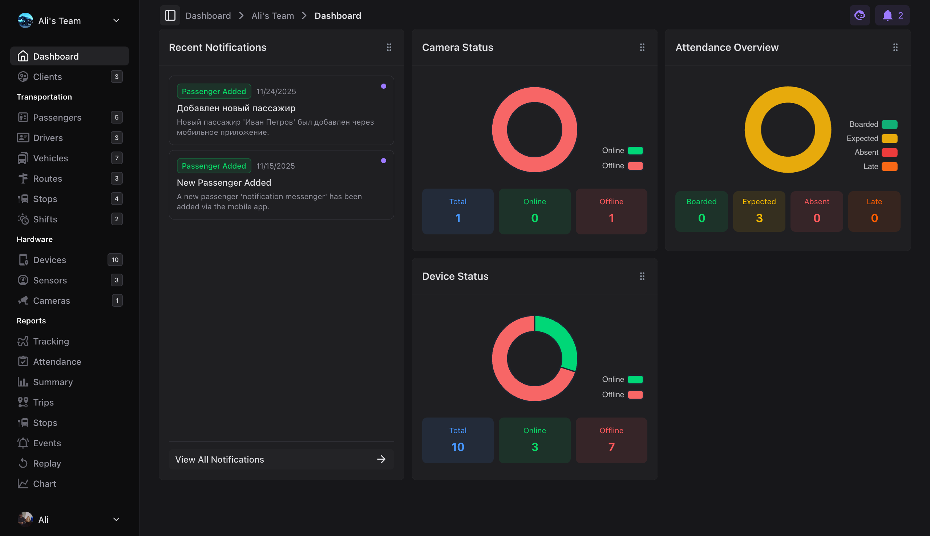930x536 pixels.
Task: Open the Routes section
Action: tap(47, 178)
